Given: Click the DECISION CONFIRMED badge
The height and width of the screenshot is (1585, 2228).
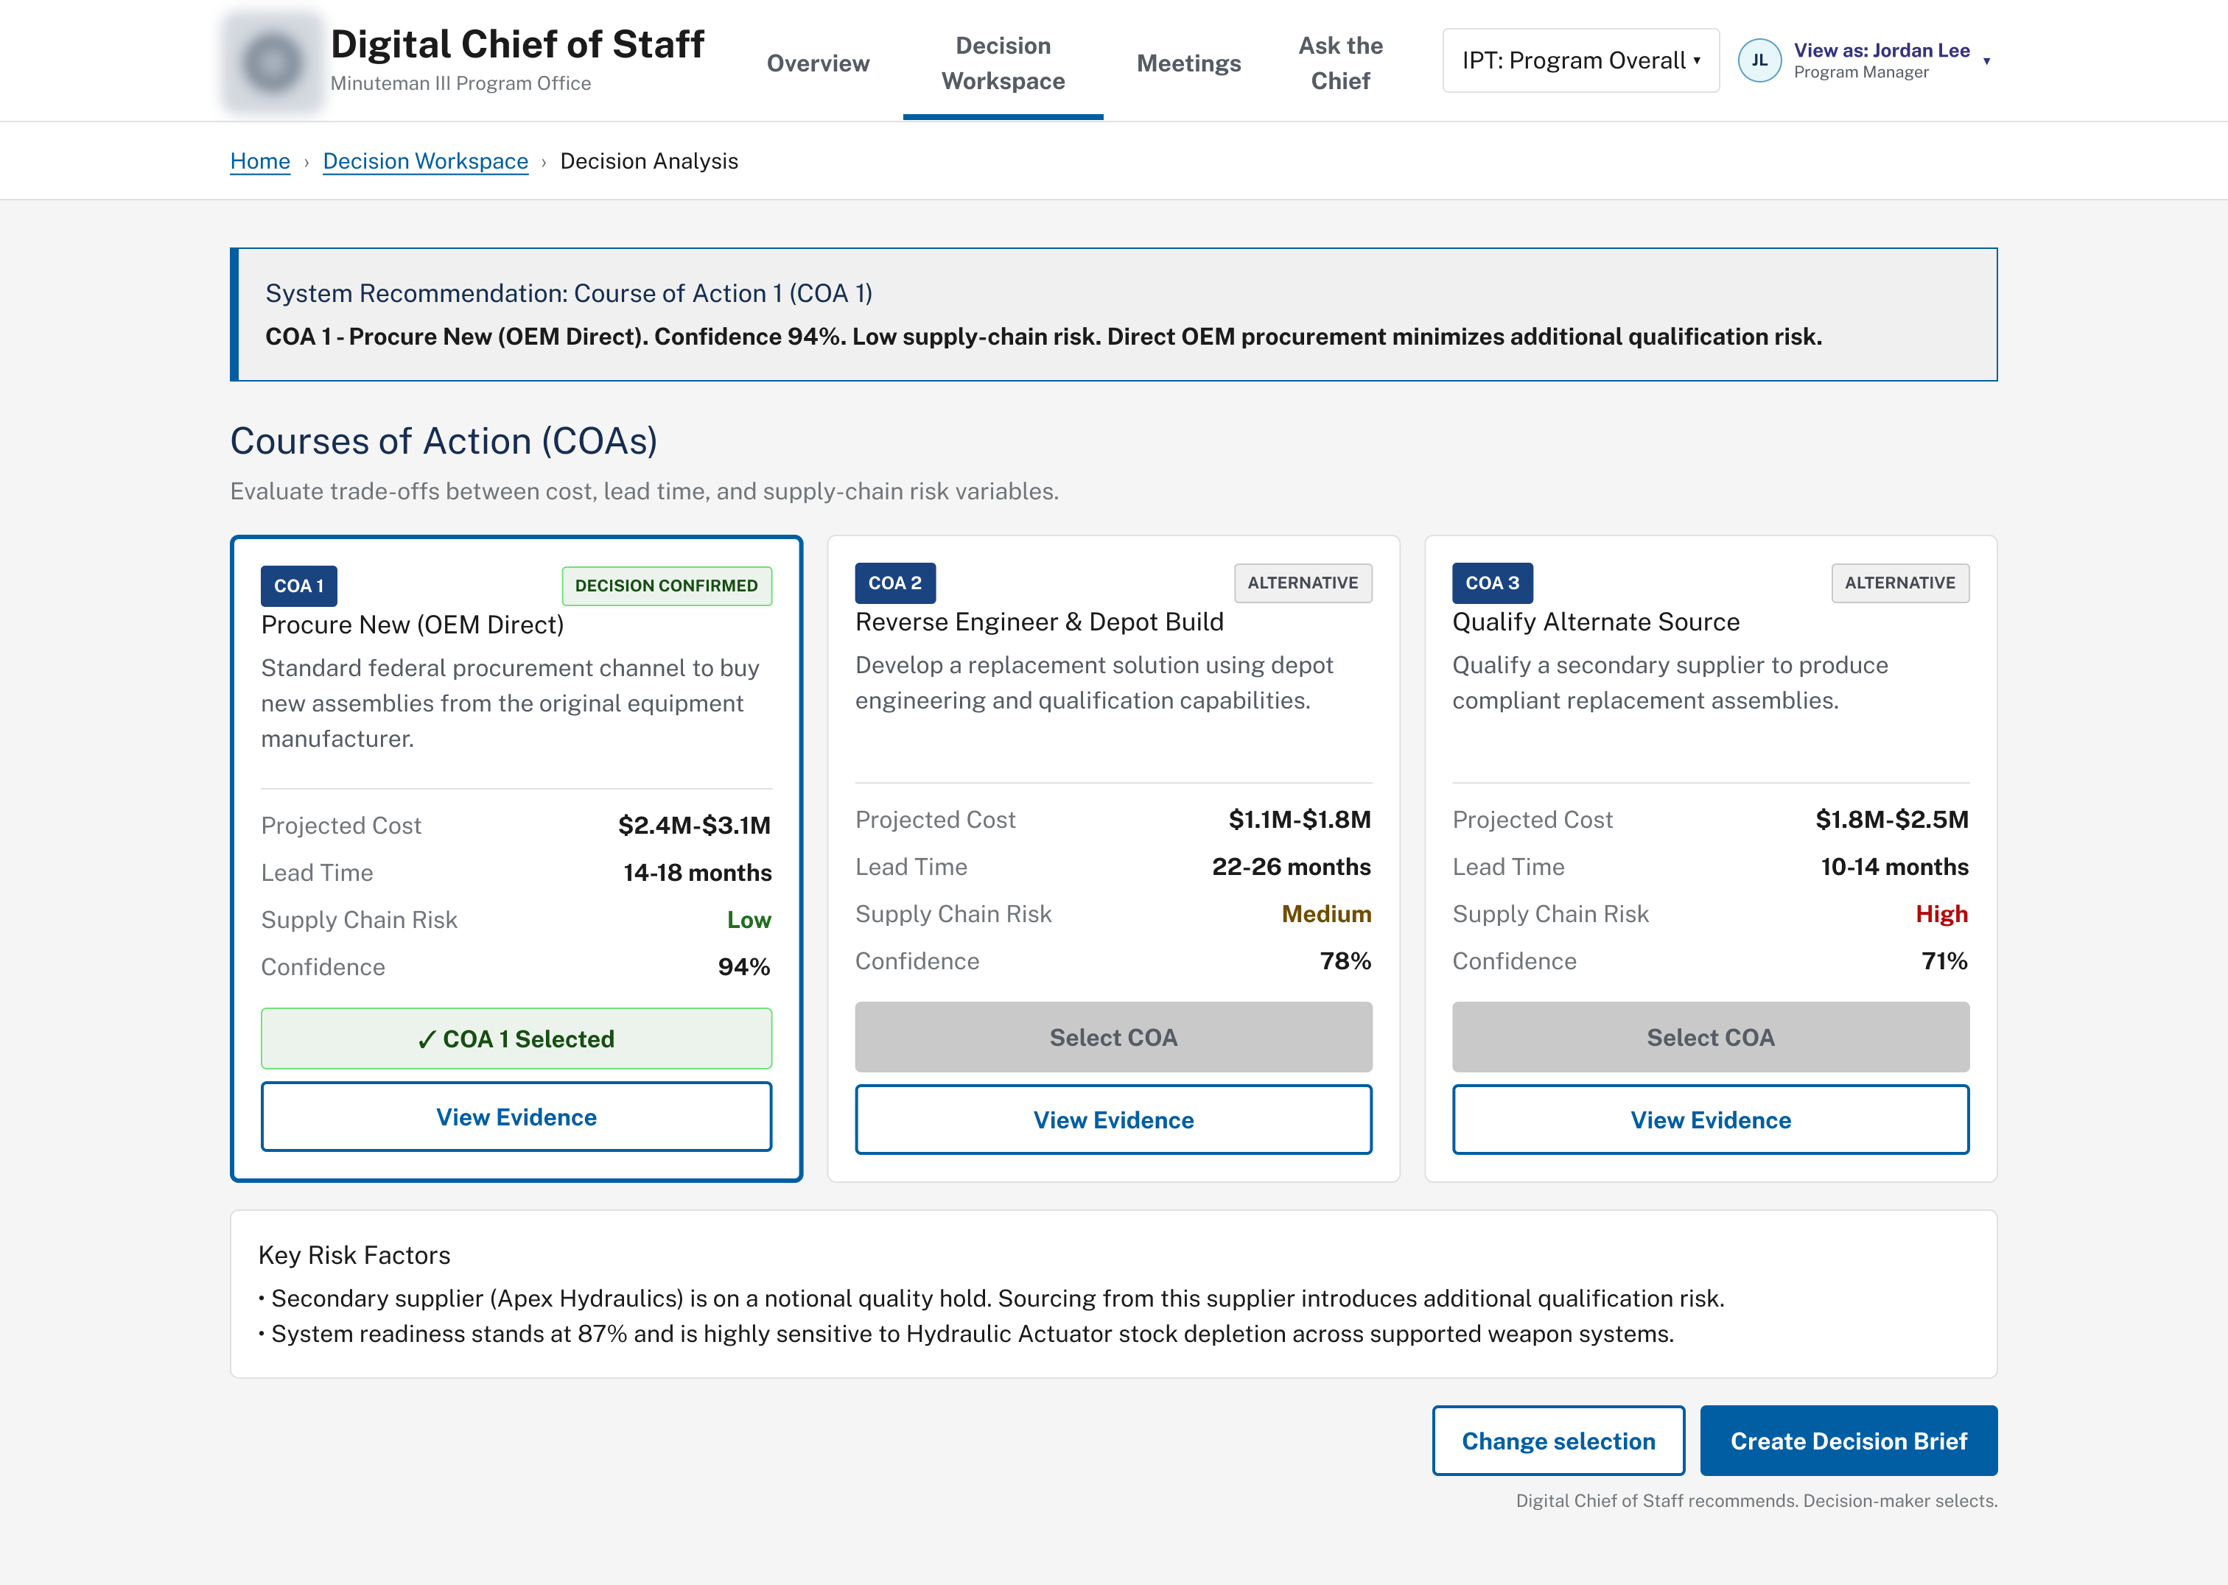Looking at the screenshot, I should point(667,586).
